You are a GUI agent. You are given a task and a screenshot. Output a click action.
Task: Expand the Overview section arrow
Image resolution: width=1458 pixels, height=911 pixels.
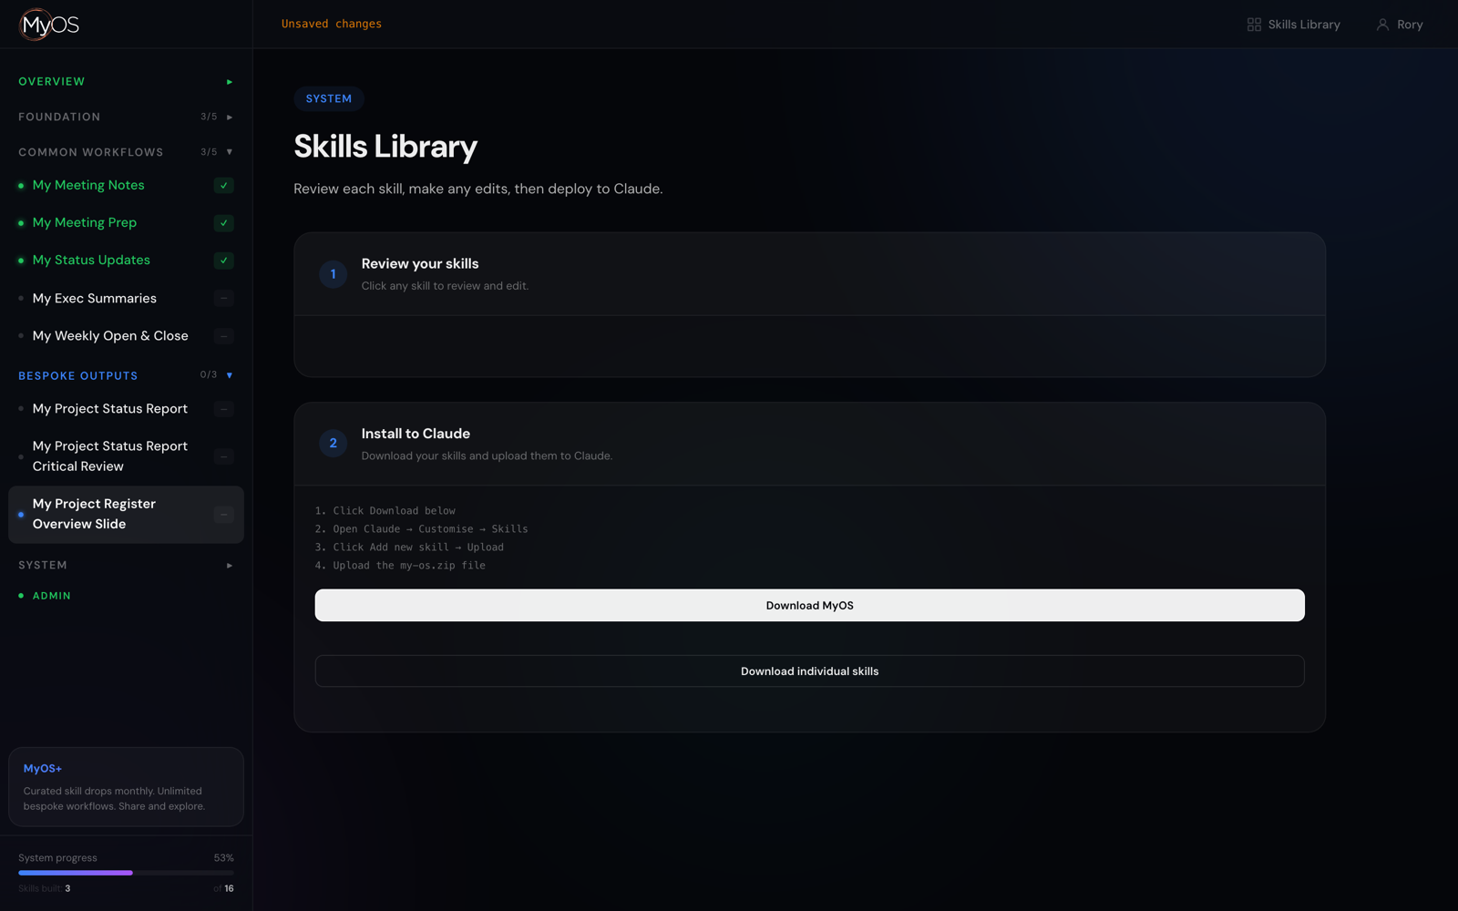tap(230, 82)
